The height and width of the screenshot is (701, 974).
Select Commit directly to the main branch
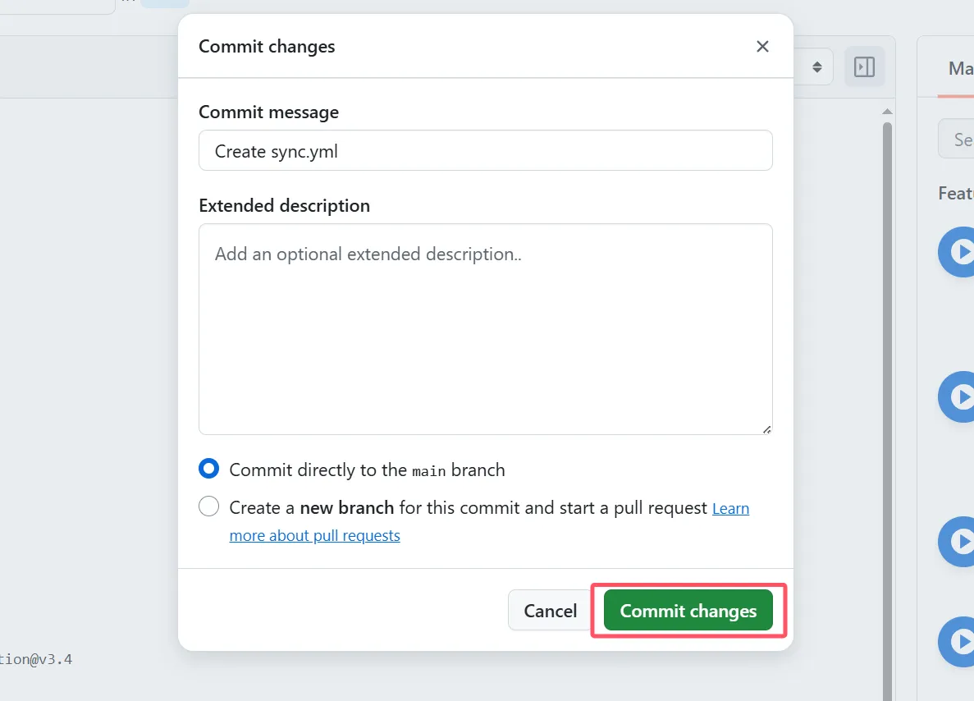209,470
